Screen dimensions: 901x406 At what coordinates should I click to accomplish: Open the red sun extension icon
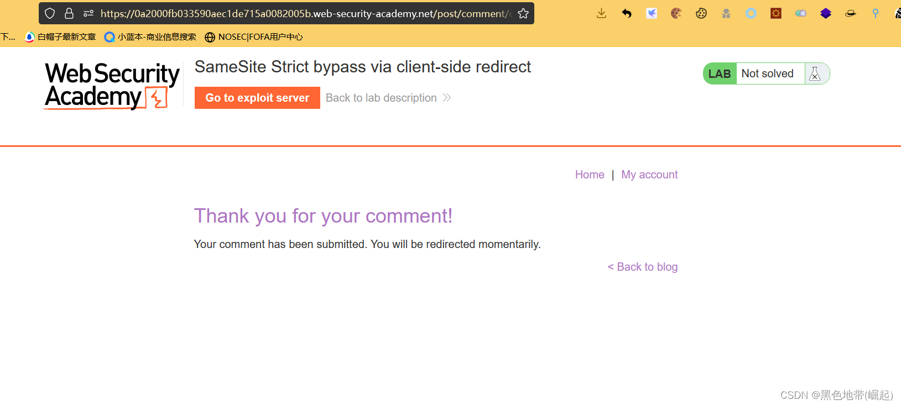[x=776, y=13]
